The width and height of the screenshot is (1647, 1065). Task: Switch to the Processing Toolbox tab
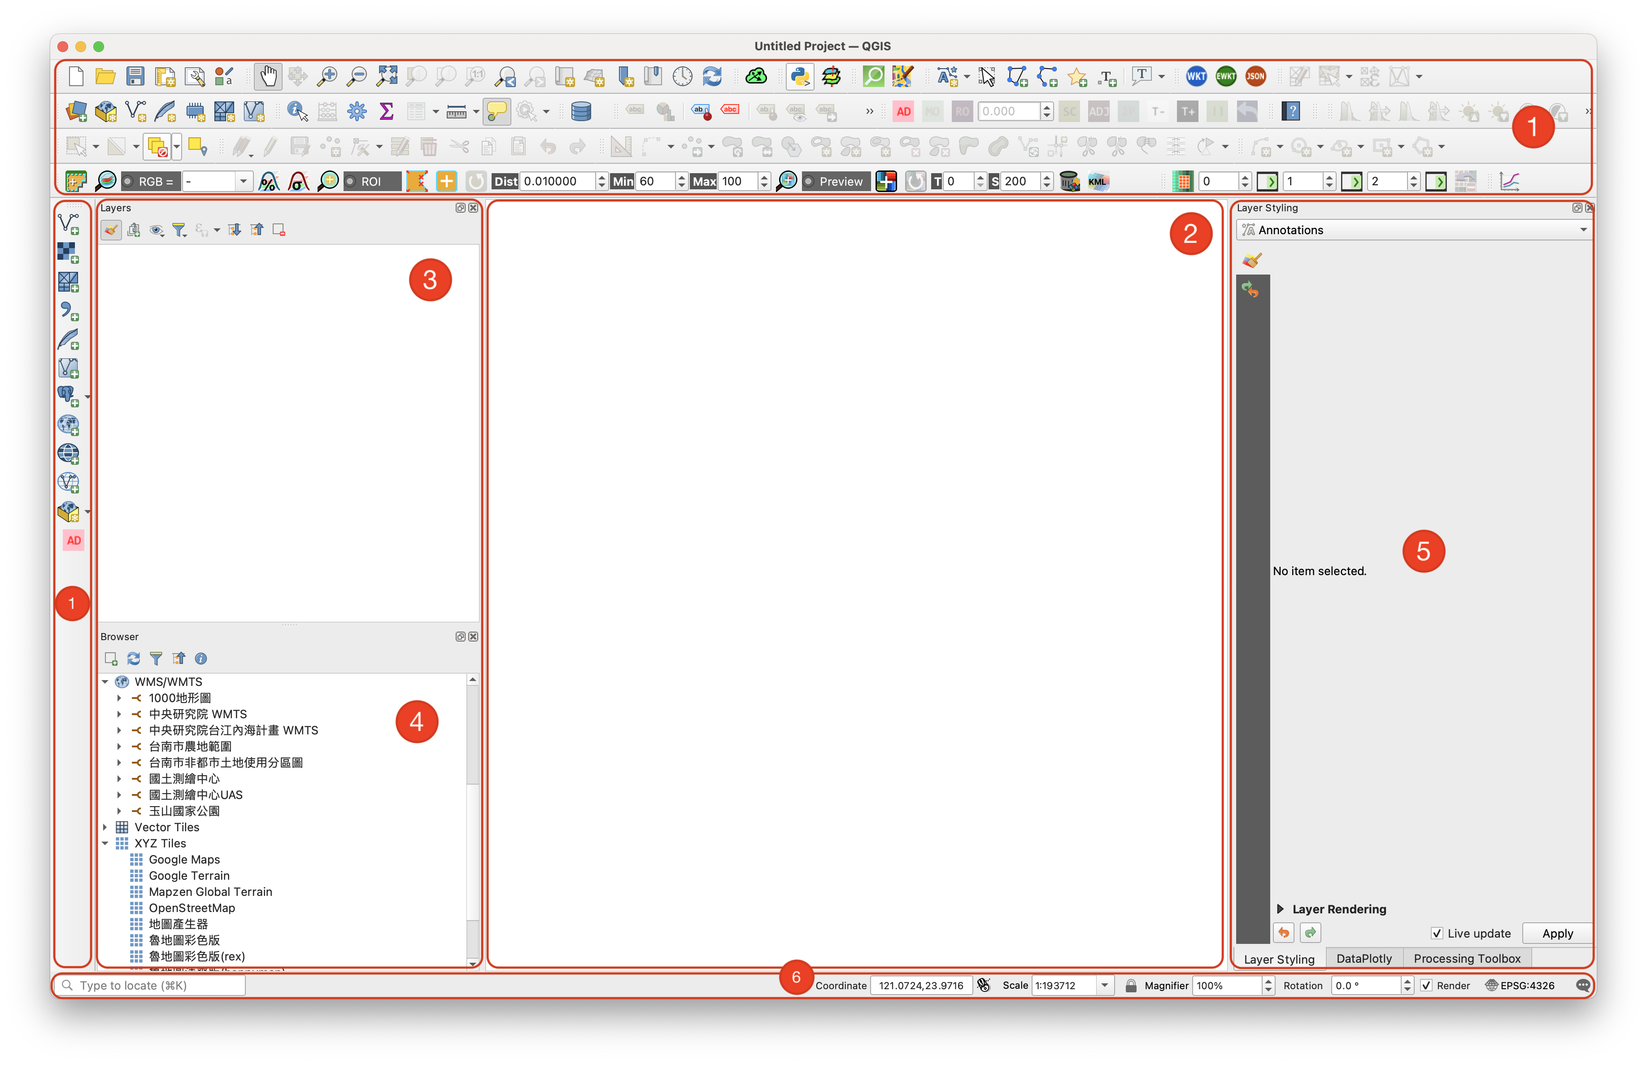(1467, 959)
